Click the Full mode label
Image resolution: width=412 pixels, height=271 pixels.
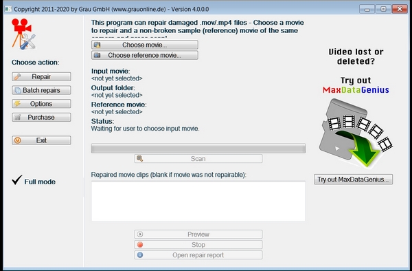tap(40, 182)
